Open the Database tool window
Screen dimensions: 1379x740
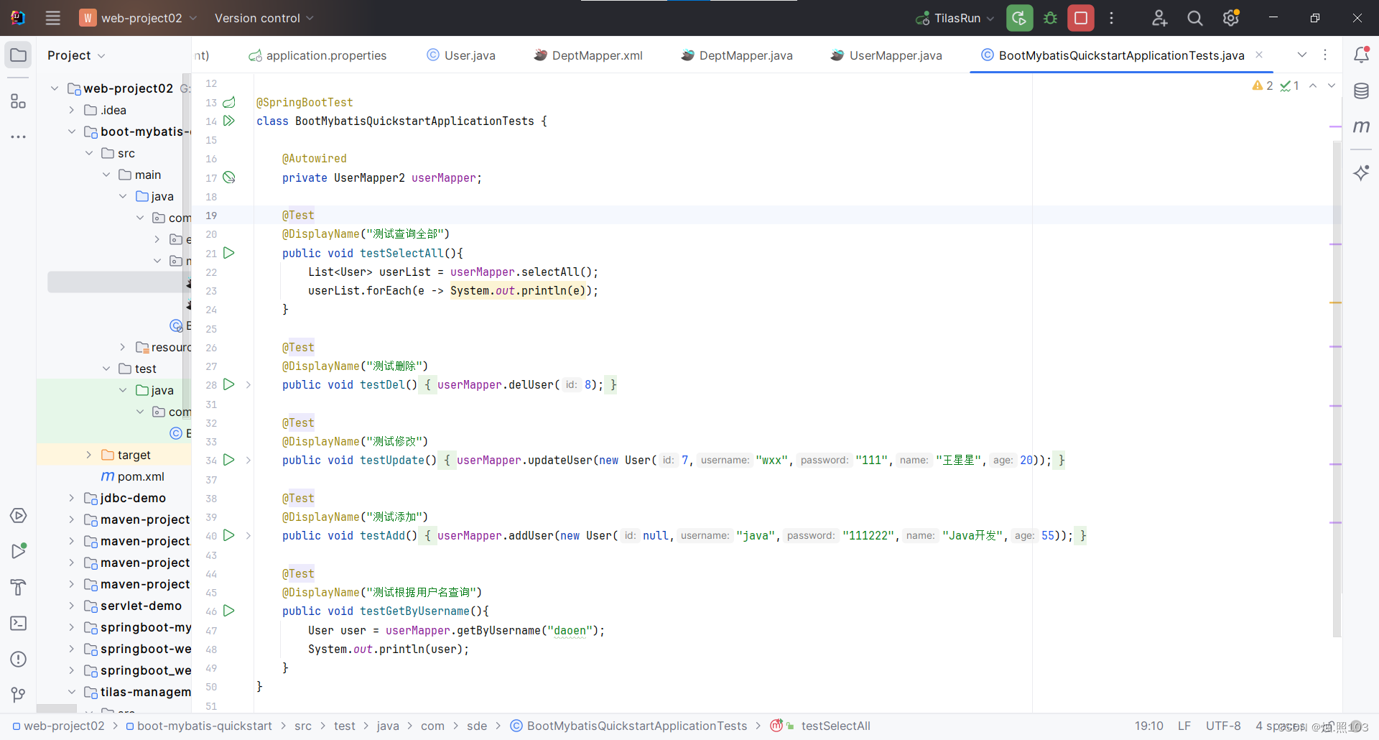[1361, 91]
